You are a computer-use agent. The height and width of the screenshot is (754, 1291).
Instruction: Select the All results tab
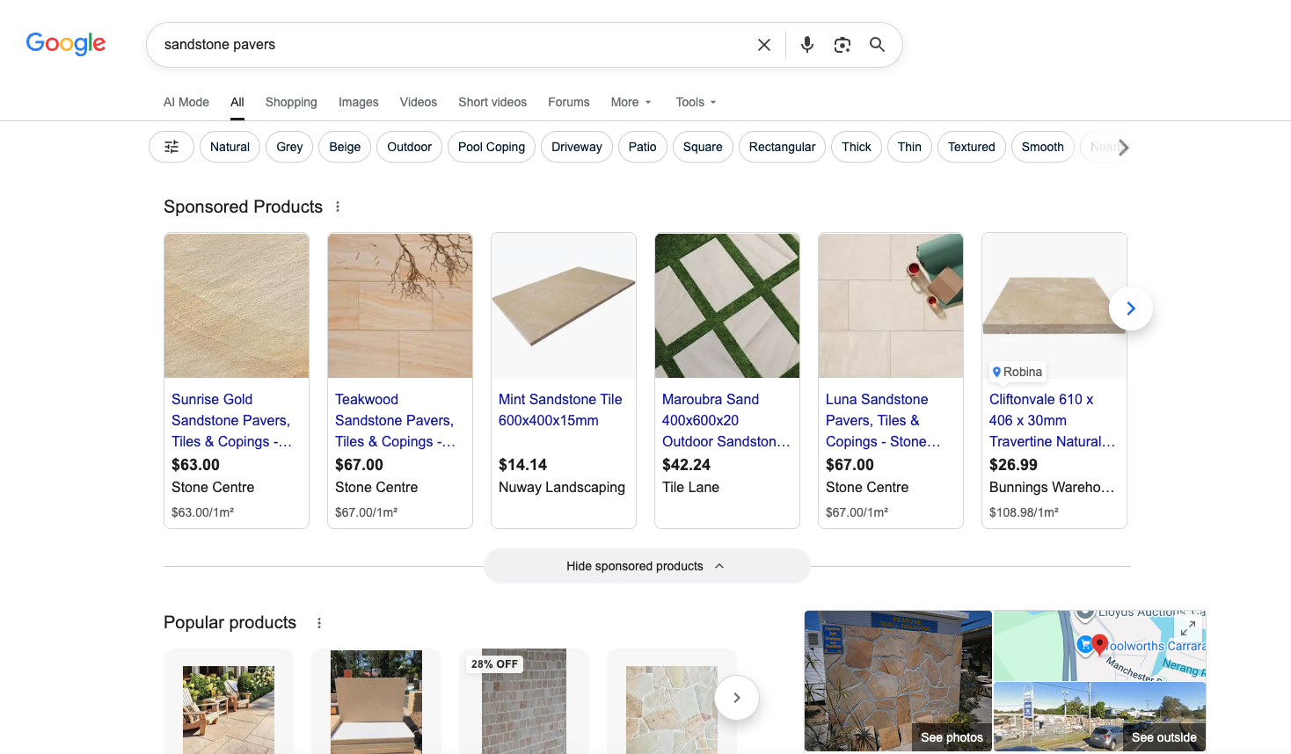tap(237, 102)
